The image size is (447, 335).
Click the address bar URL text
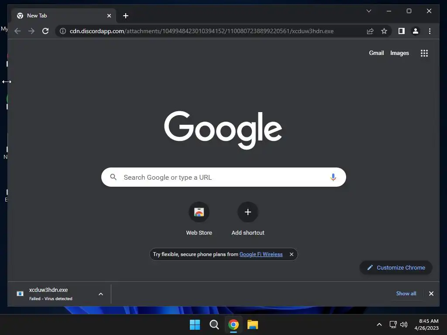pos(202,31)
